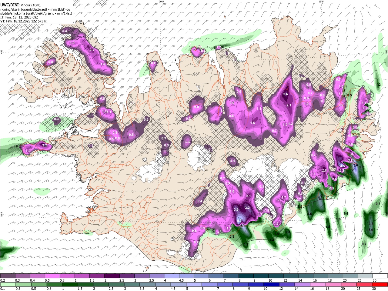Click the '20W' longitude label at top
388x291 pixels.
(x=161, y=2)
